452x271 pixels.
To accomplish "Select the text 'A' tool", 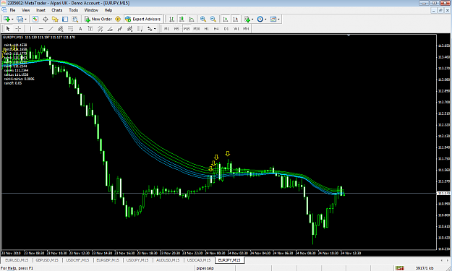I will [x=80, y=28].
